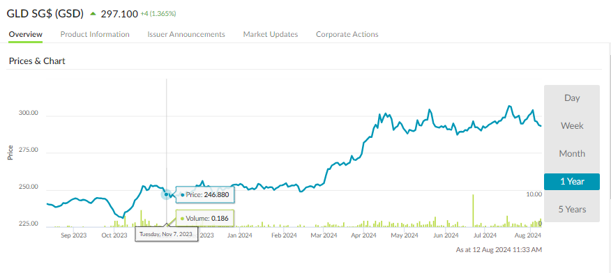The width and height of the screenshot is (611, 273).
Task: Click the Jun 2024 axis label
Action: coord(446,235)
